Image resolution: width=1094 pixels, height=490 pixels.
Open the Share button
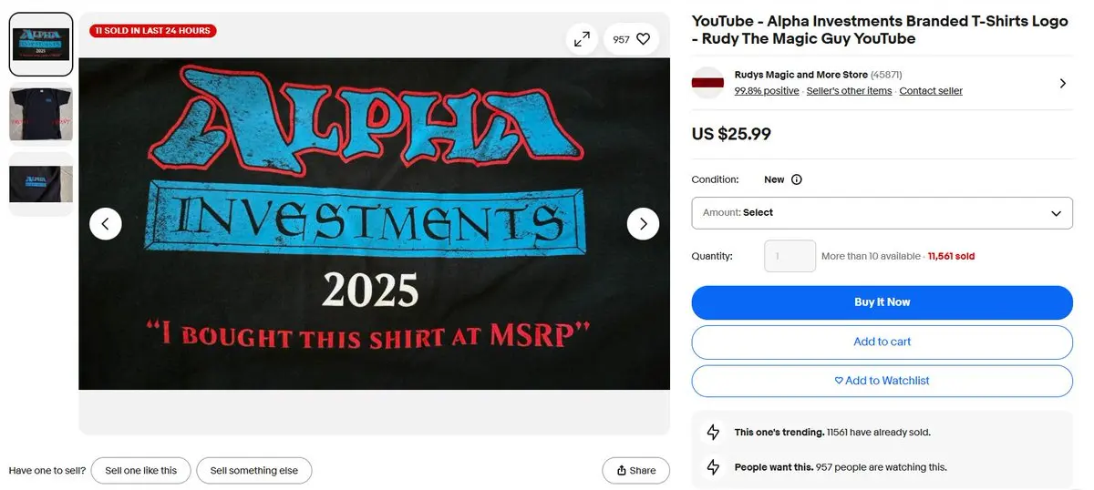pyautogui.click(x=636, y=470)
